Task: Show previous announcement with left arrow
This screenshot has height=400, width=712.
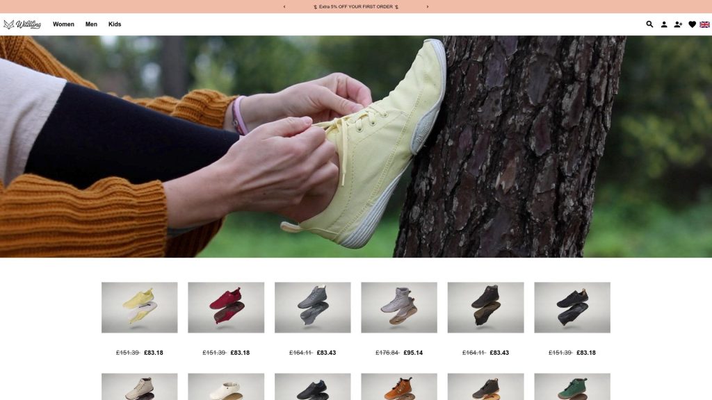Action: pyautogui.click(x=284, y=7)
